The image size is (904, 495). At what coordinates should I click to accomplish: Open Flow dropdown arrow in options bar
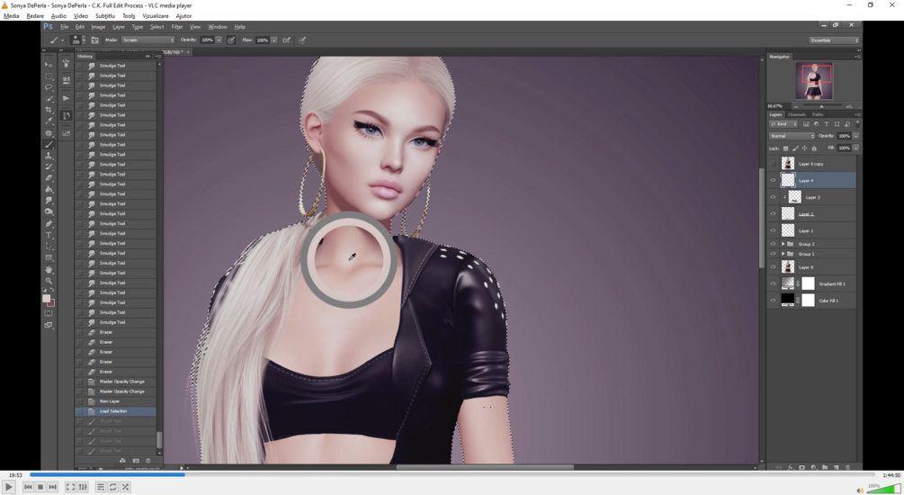click(273, 40)
